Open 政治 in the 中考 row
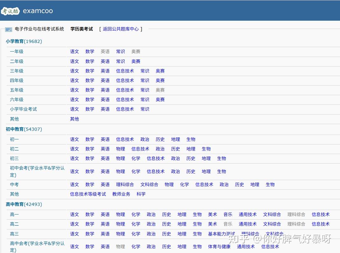Screen dimensions: 340x253 click(x=224, y=185)
